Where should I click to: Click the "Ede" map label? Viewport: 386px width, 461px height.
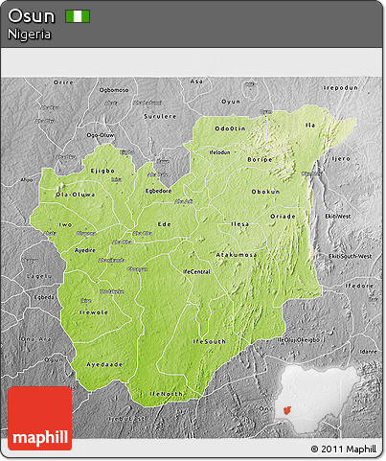click(165, 224)
